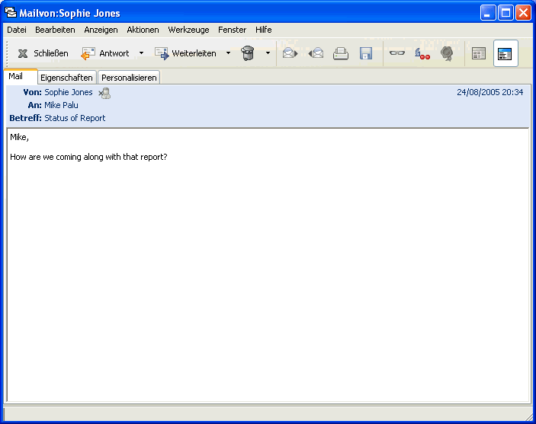Click the mail application icon in title bar
The width and height of the screenshot is (536, 424).
point(11,12)
